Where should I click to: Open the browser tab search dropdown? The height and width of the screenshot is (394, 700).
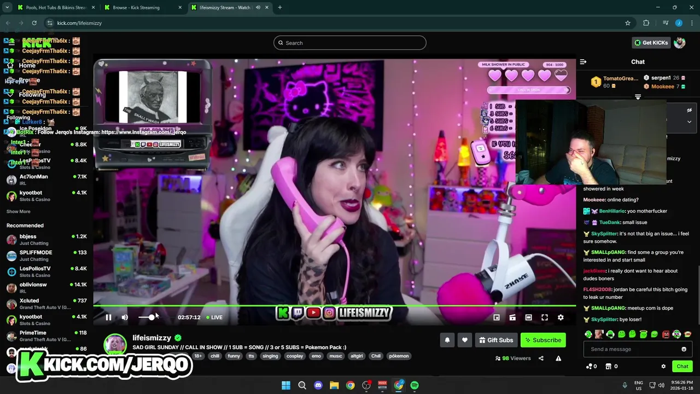(x=6, y=8)
